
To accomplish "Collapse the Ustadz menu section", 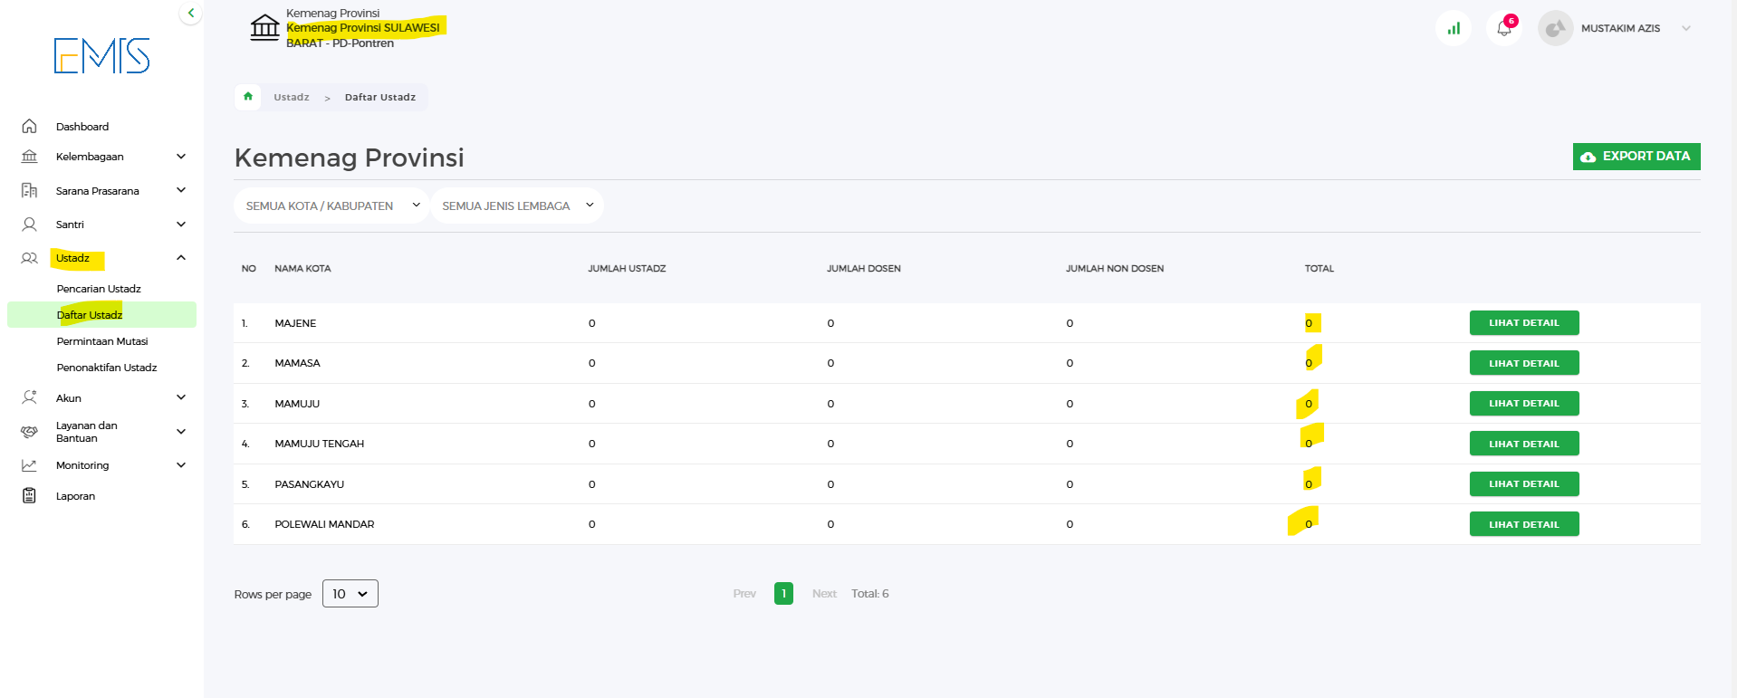I will pos(180,258).
